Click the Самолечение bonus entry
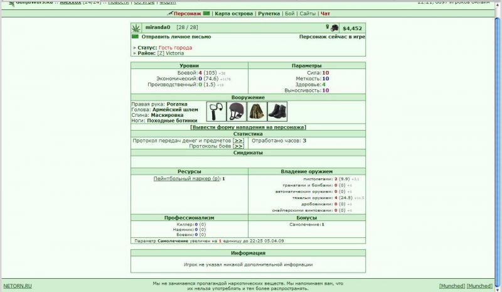Screen dimensions: 502x292 (x=307, y=225)
